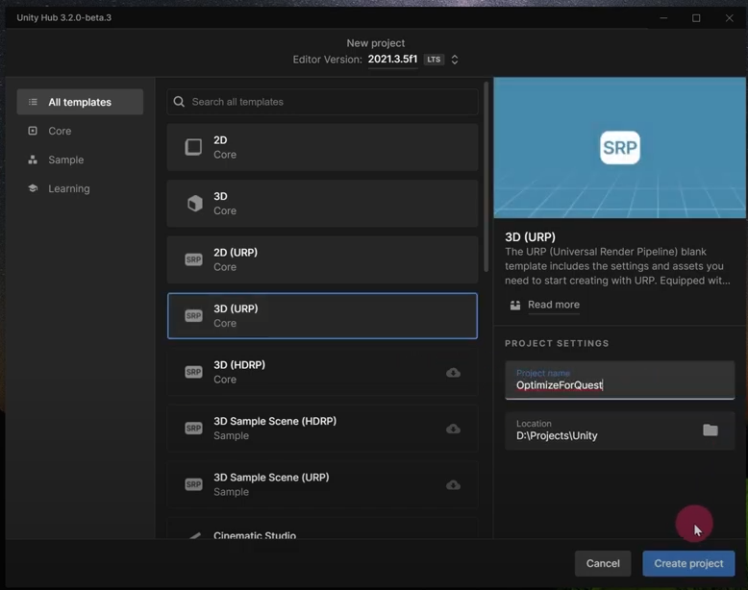Select the 2D (URP) template
748x590 pixels.
(322, 259)
